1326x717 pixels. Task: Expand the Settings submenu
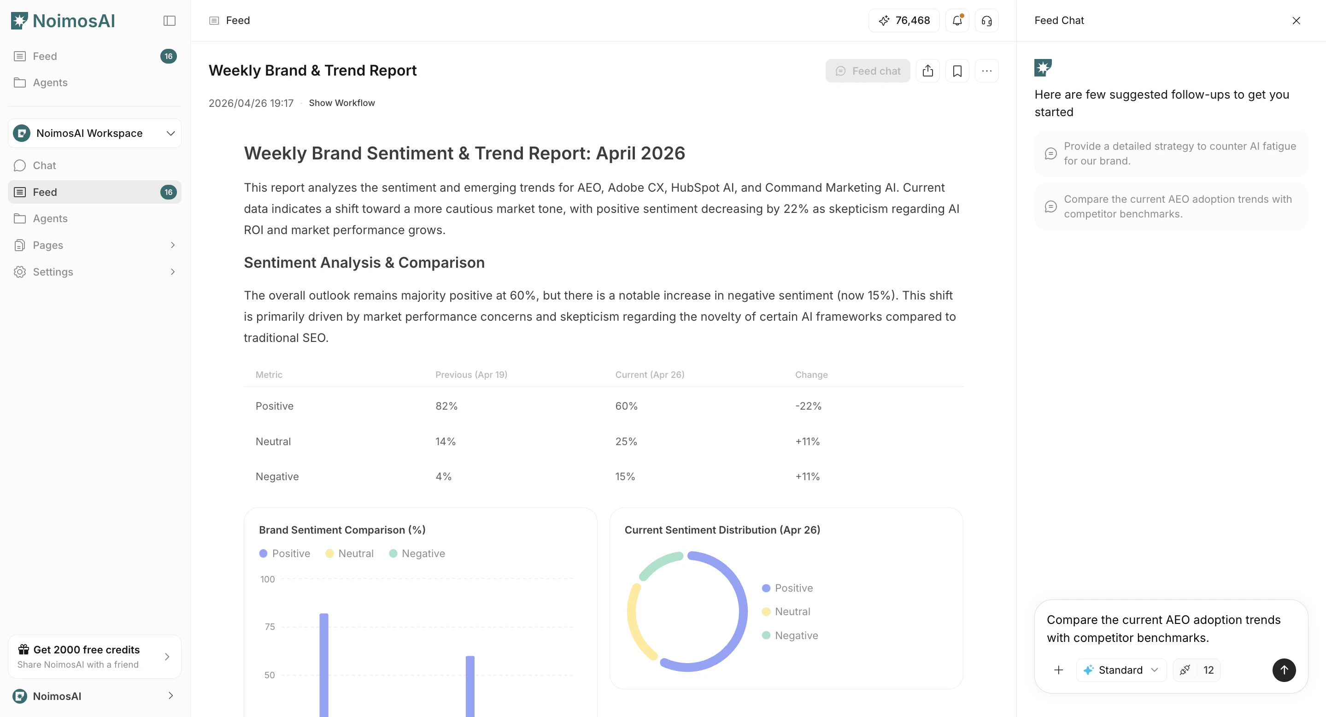(x=95, y=272)
